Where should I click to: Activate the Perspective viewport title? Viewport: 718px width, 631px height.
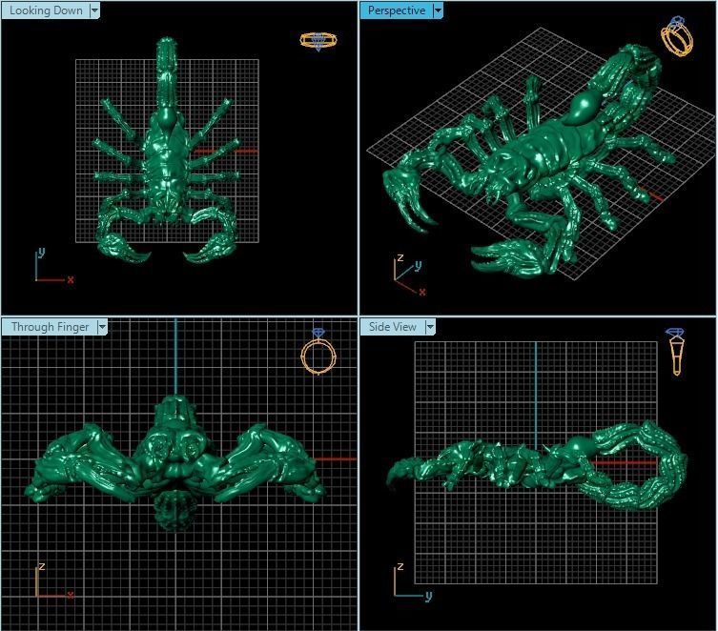pos(397,10)
